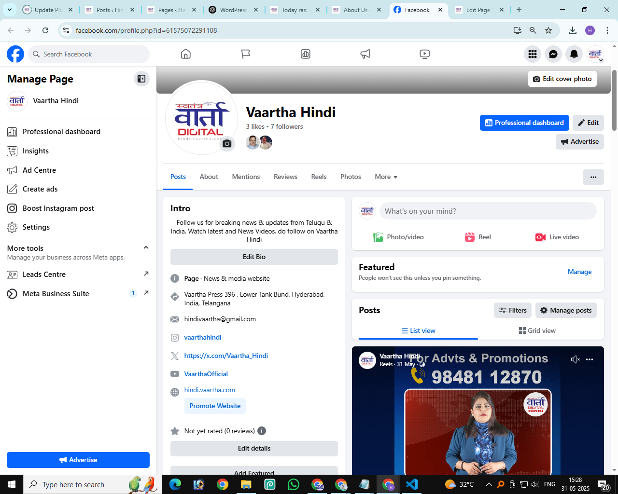Click the Facebook logo
The image size is (618, 494).
15,54
